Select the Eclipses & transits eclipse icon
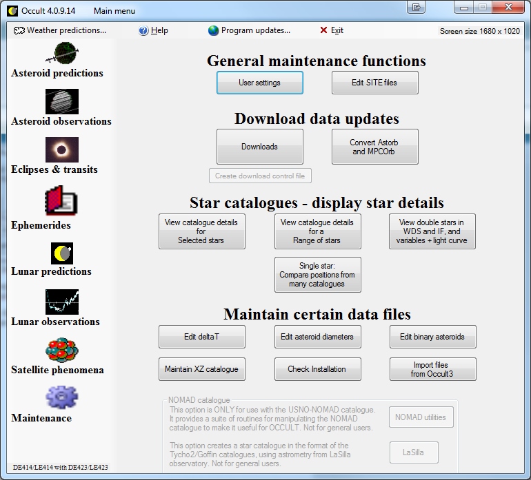Image resolution: width=531 pixels, height=480 pixels. pos(62,149)
